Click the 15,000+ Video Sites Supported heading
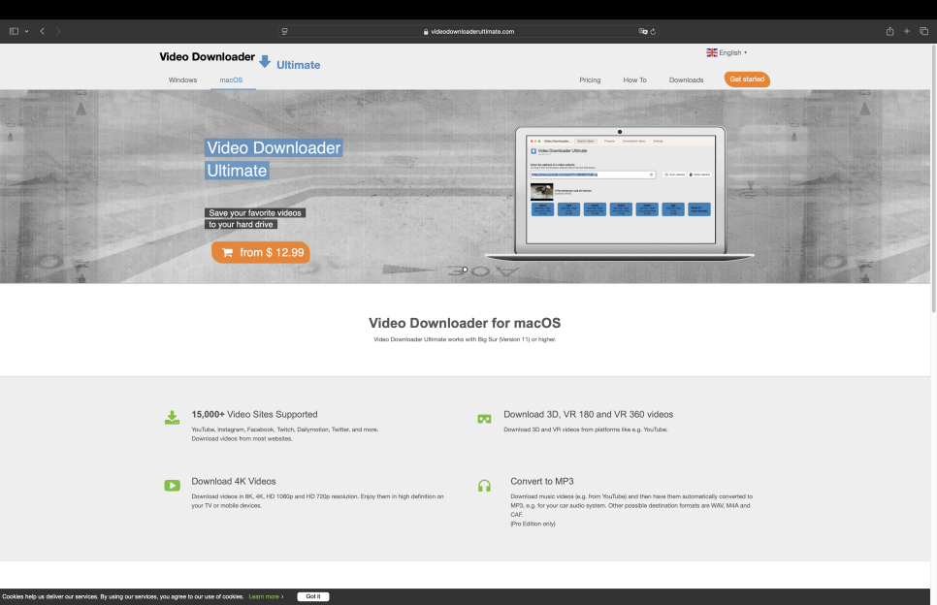The width and height of the screenshot is (937, 605). tap(254, 414)
